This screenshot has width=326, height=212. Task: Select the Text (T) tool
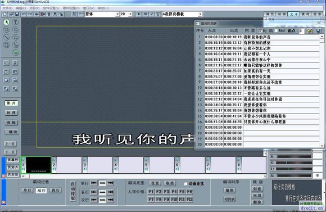pos(15,22)
